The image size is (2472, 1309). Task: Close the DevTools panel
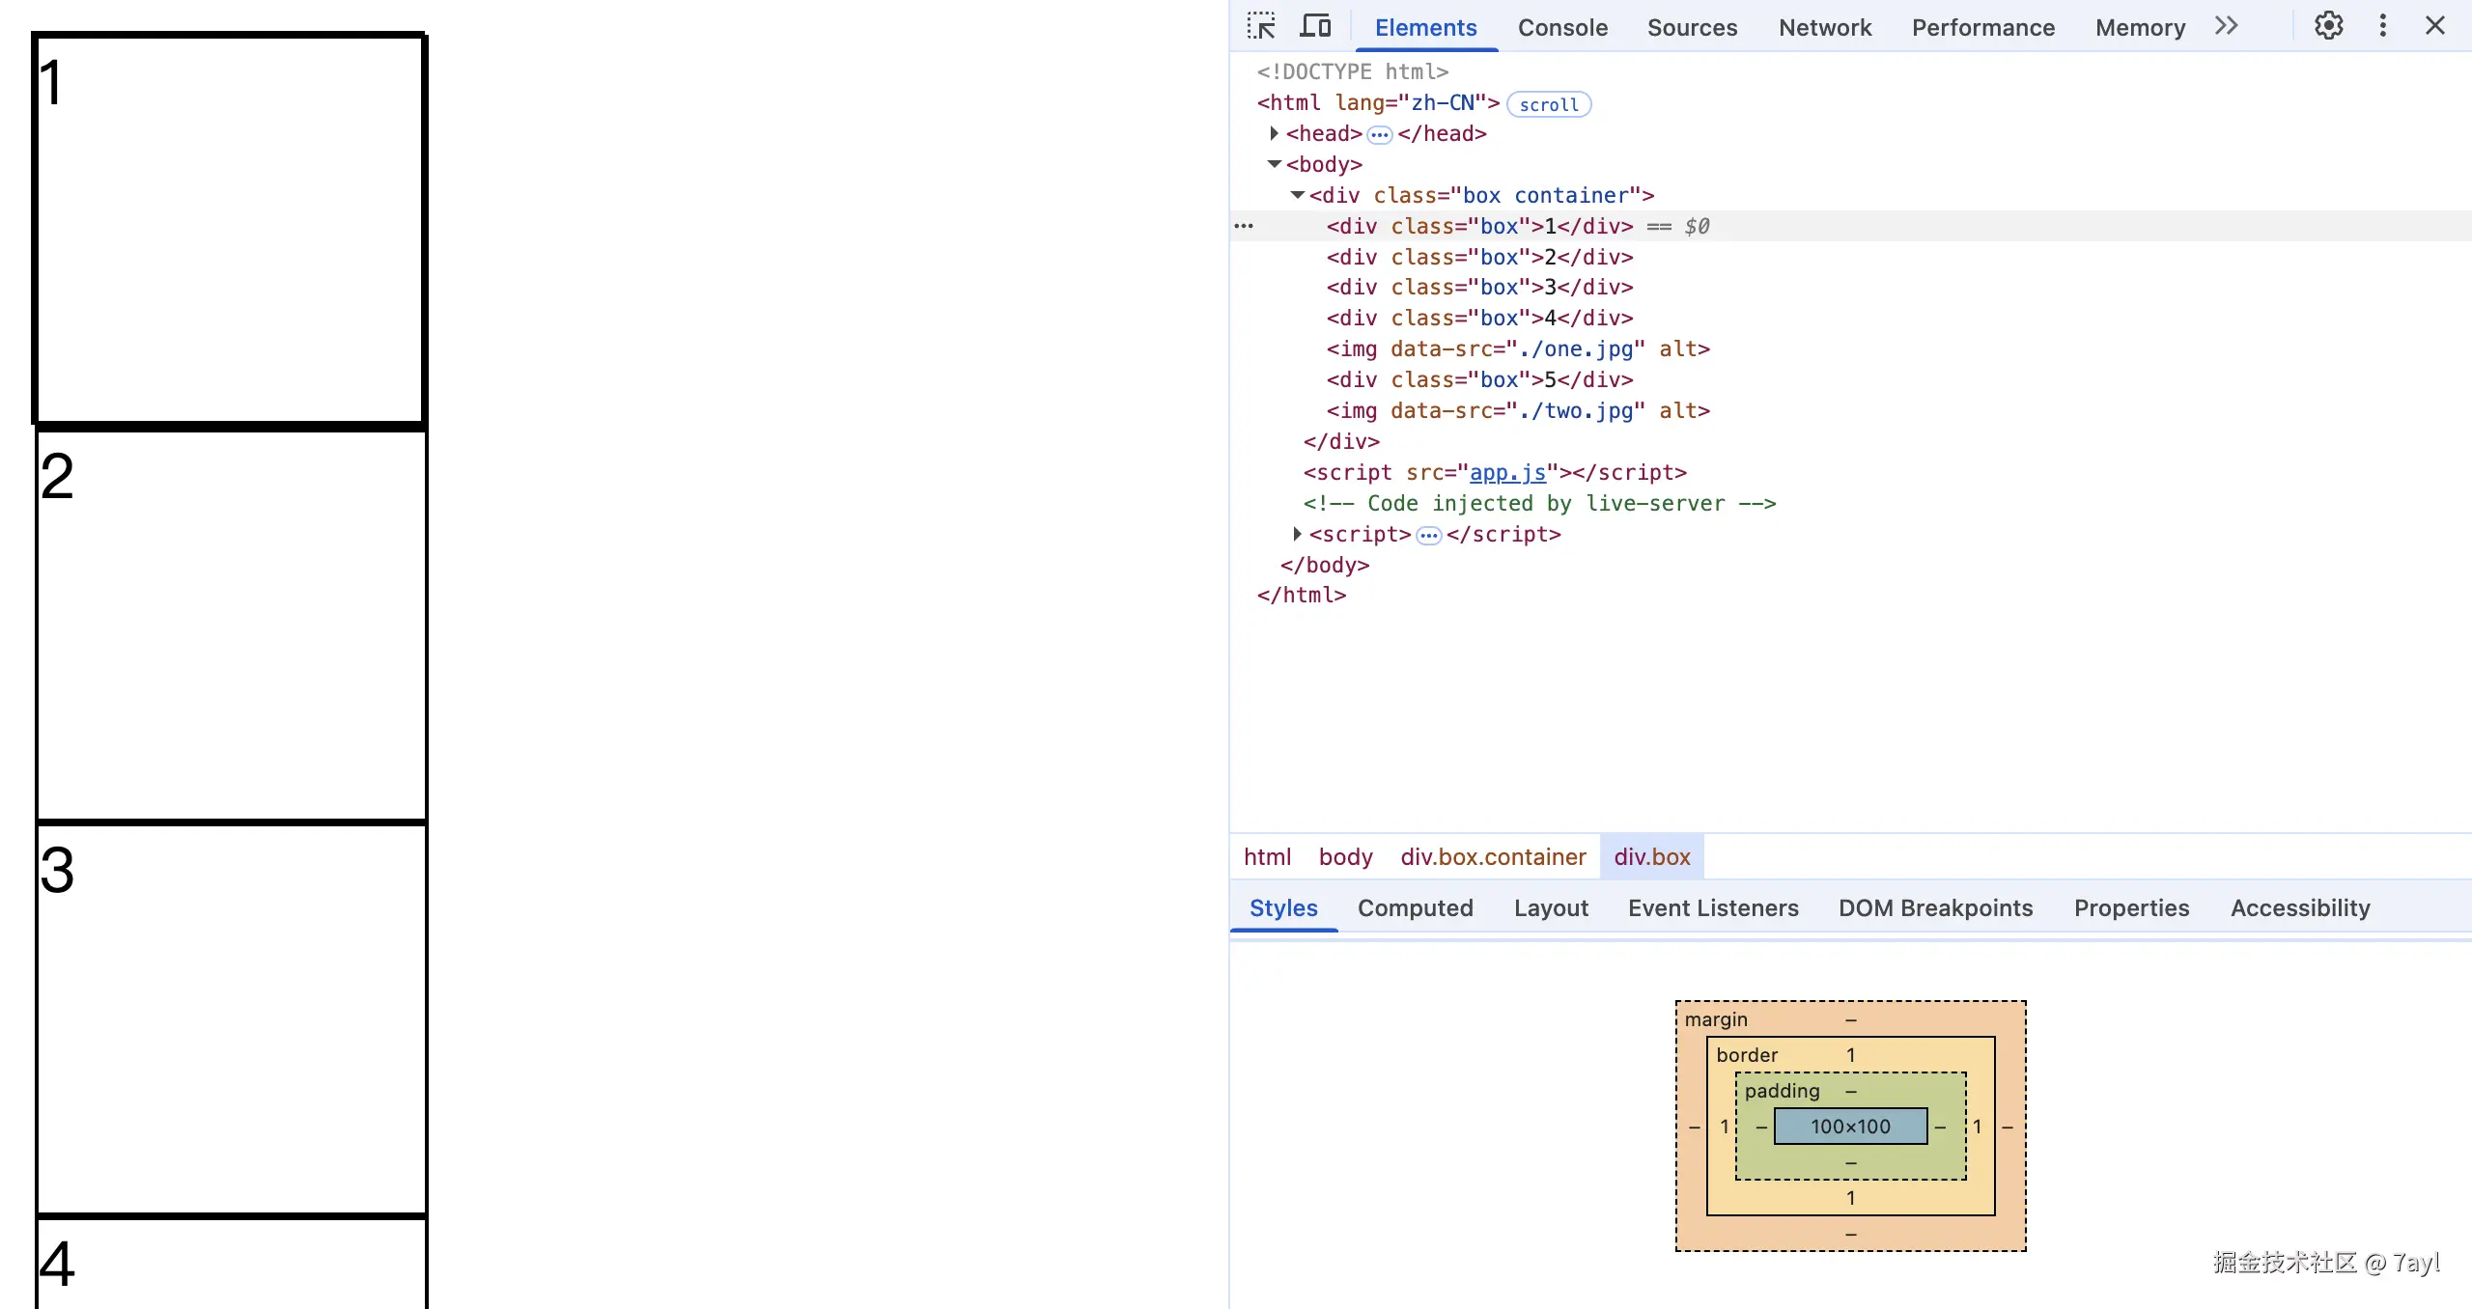pyautogui.click(x=2435, y=26)
